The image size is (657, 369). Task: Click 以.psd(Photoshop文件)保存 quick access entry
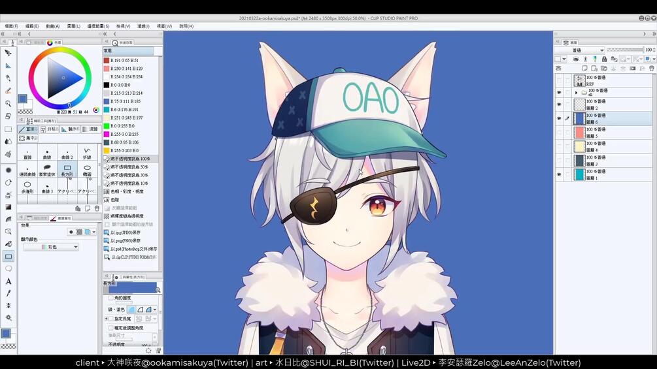click(x=131, y=249)
